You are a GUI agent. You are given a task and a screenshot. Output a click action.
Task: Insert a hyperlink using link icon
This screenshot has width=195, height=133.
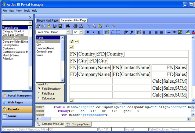(175, 32)
